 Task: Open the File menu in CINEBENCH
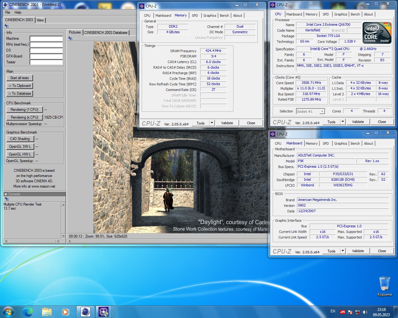(x=8, y=12)
